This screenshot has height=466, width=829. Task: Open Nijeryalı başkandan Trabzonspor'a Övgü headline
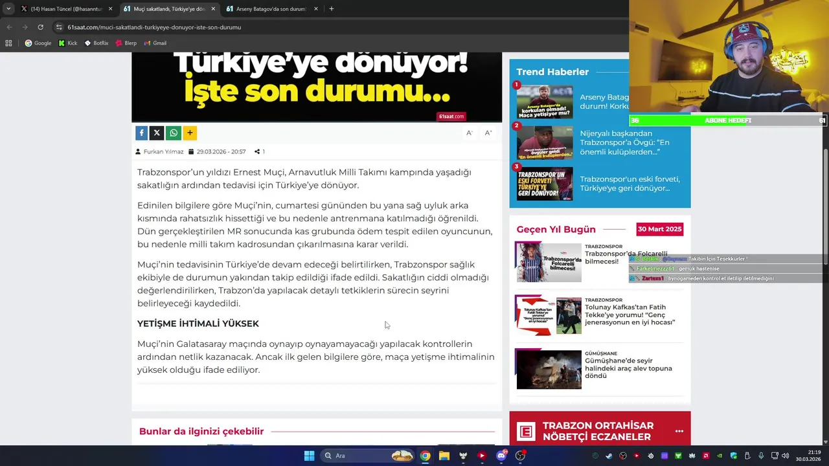tap(624, 142)
